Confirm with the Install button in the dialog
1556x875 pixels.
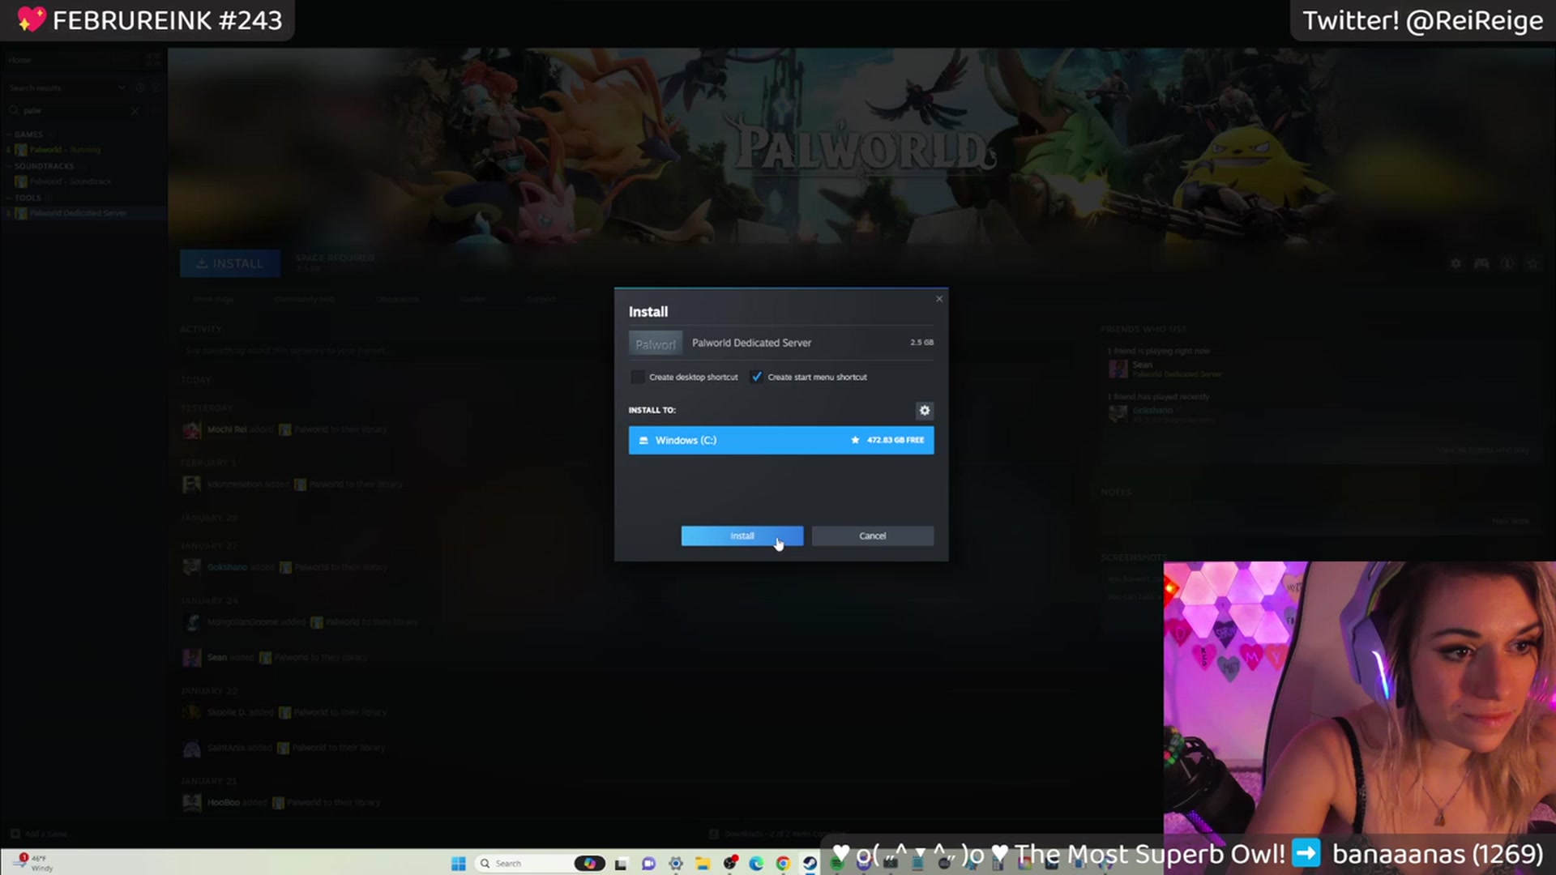(742, 536)
